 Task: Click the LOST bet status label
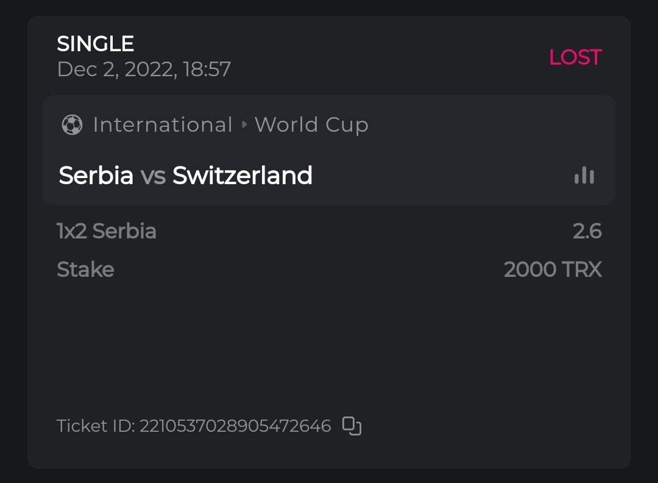575,57
